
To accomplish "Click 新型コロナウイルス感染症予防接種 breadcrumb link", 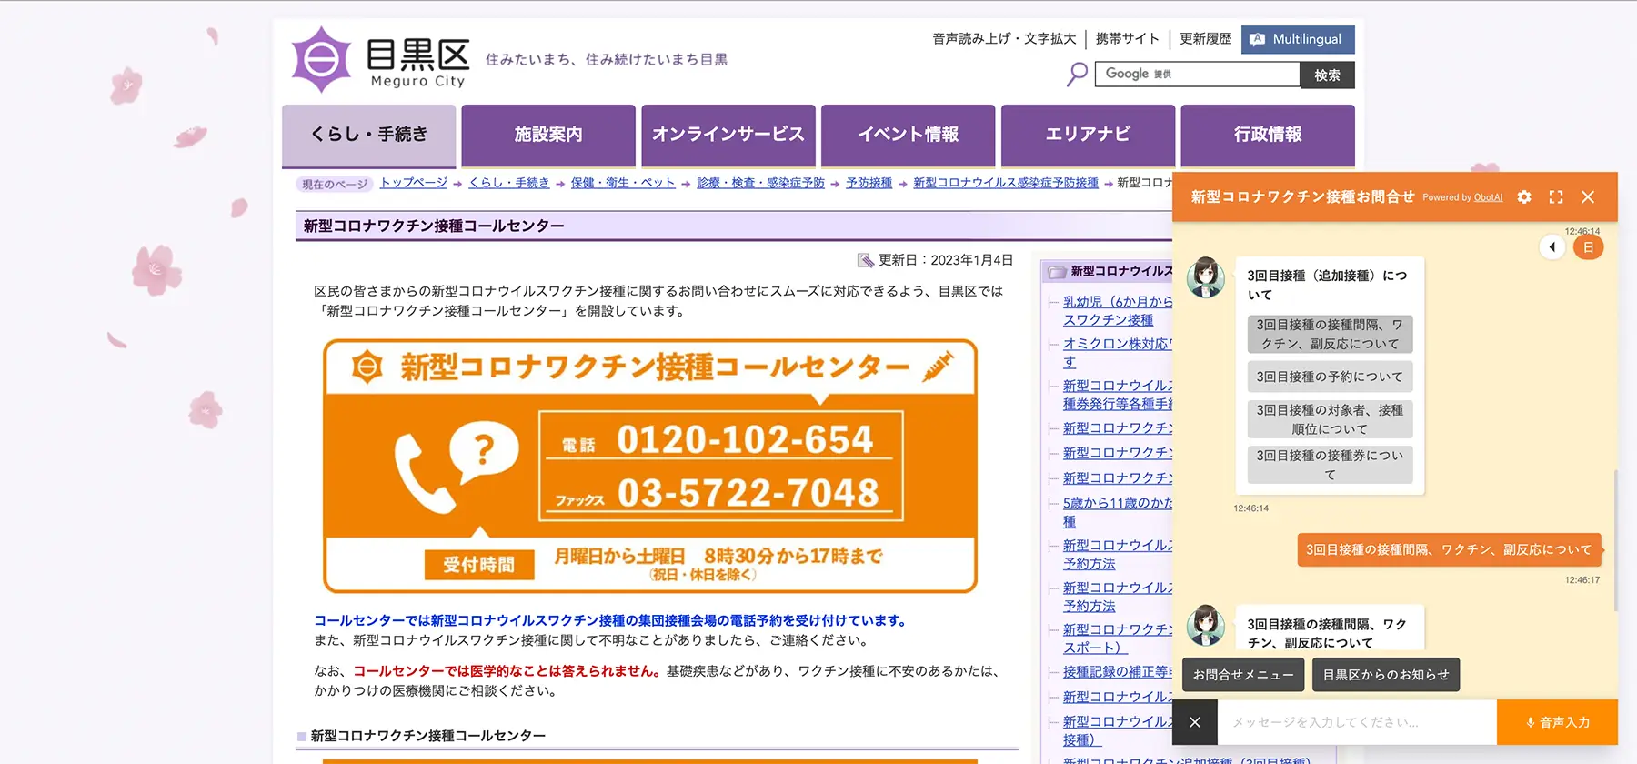I will [x=1006, y=183].
